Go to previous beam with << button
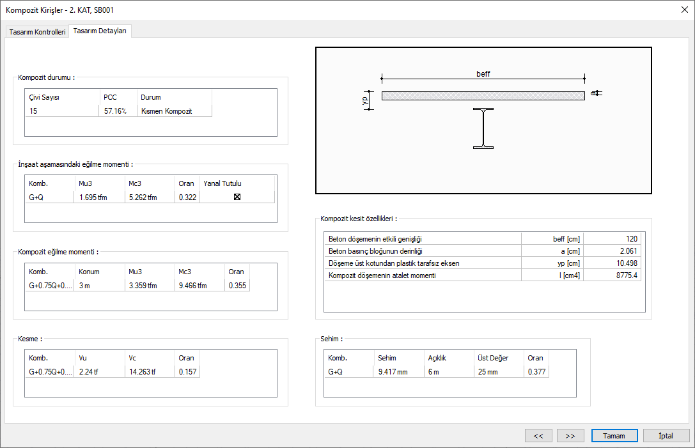This screenshot has width=695, height=448. click(x=538, y=435)
